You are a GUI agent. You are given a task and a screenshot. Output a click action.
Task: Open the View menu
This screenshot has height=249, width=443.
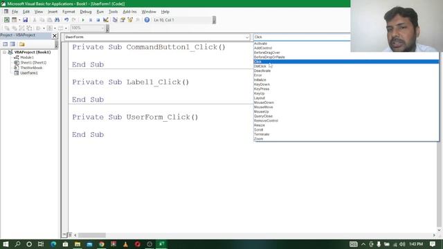coord(39,12)
